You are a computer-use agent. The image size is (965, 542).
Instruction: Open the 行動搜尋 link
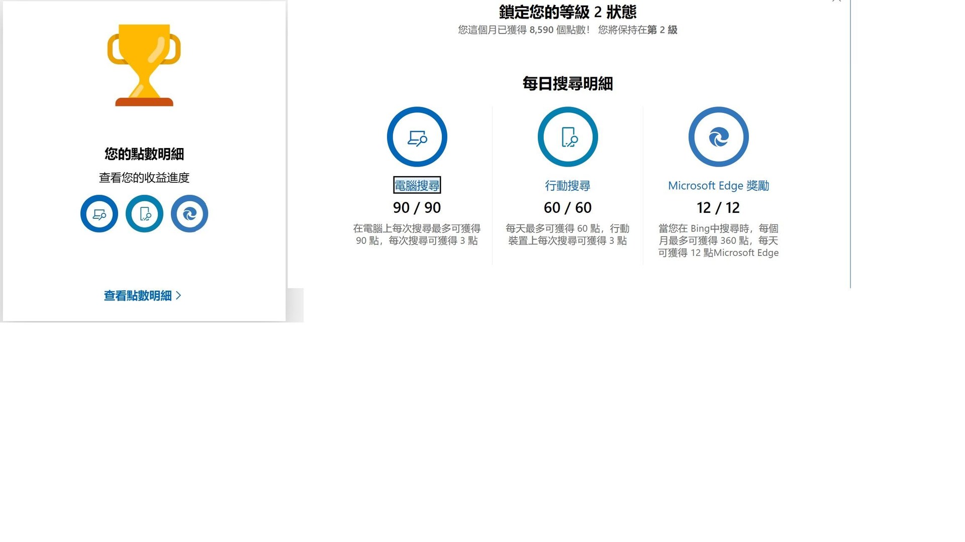(567, 186)
